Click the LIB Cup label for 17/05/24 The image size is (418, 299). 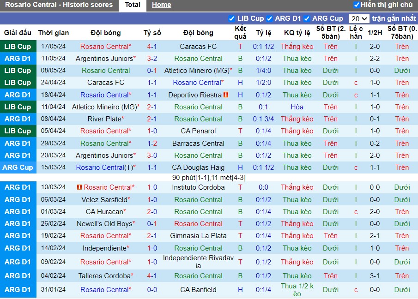click(18, 47)
